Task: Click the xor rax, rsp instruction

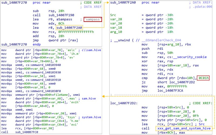Action: (157, 61)
